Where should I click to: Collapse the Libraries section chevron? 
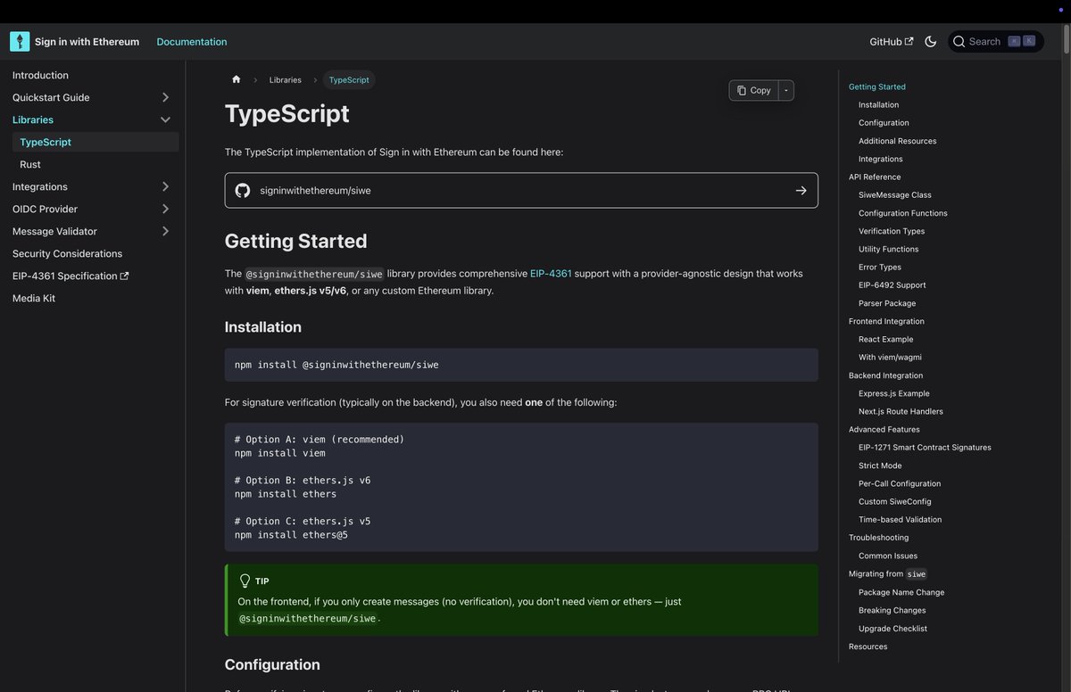[x=165, y=119]
